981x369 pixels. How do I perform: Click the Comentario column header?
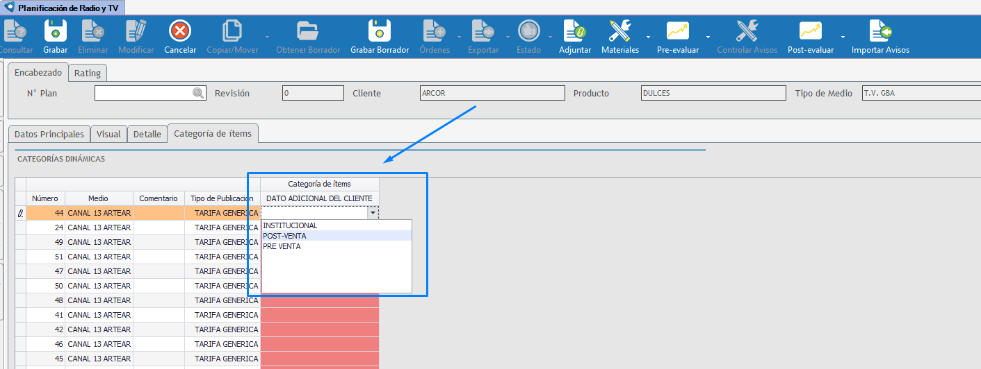(159, 198)
